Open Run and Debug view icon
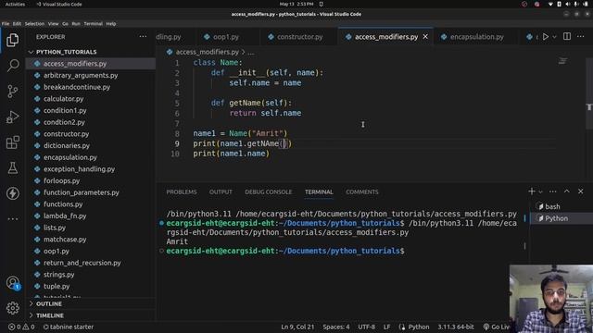 [12, 117]
